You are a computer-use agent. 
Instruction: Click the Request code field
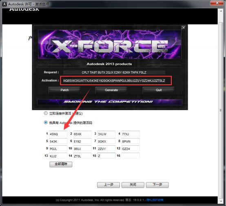pyautogui.click(x=114, y=72)
